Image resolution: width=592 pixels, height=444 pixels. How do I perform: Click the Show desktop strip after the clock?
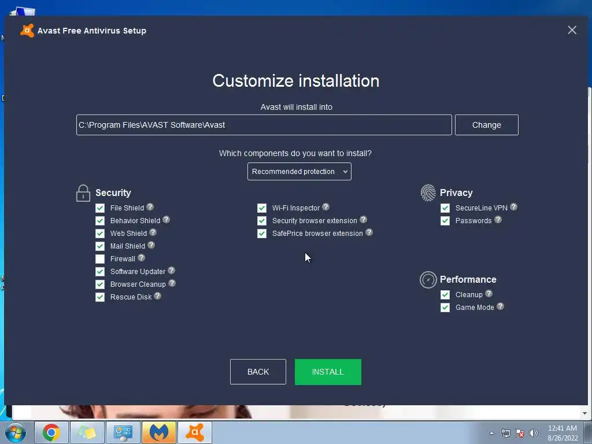(587, 432)
